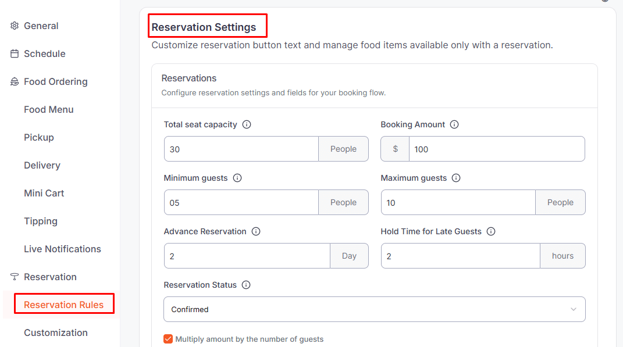Click info icon next to Reservation Status
The width and height of the screenshot is (623, 347).
click(x=246, y=285)
